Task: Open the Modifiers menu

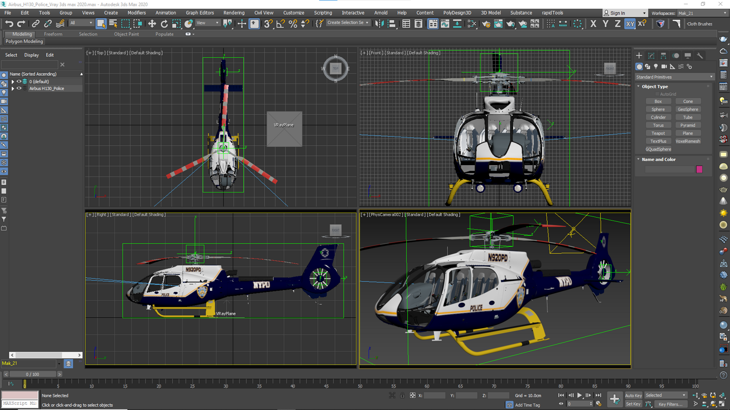Action: pos(136,13)
